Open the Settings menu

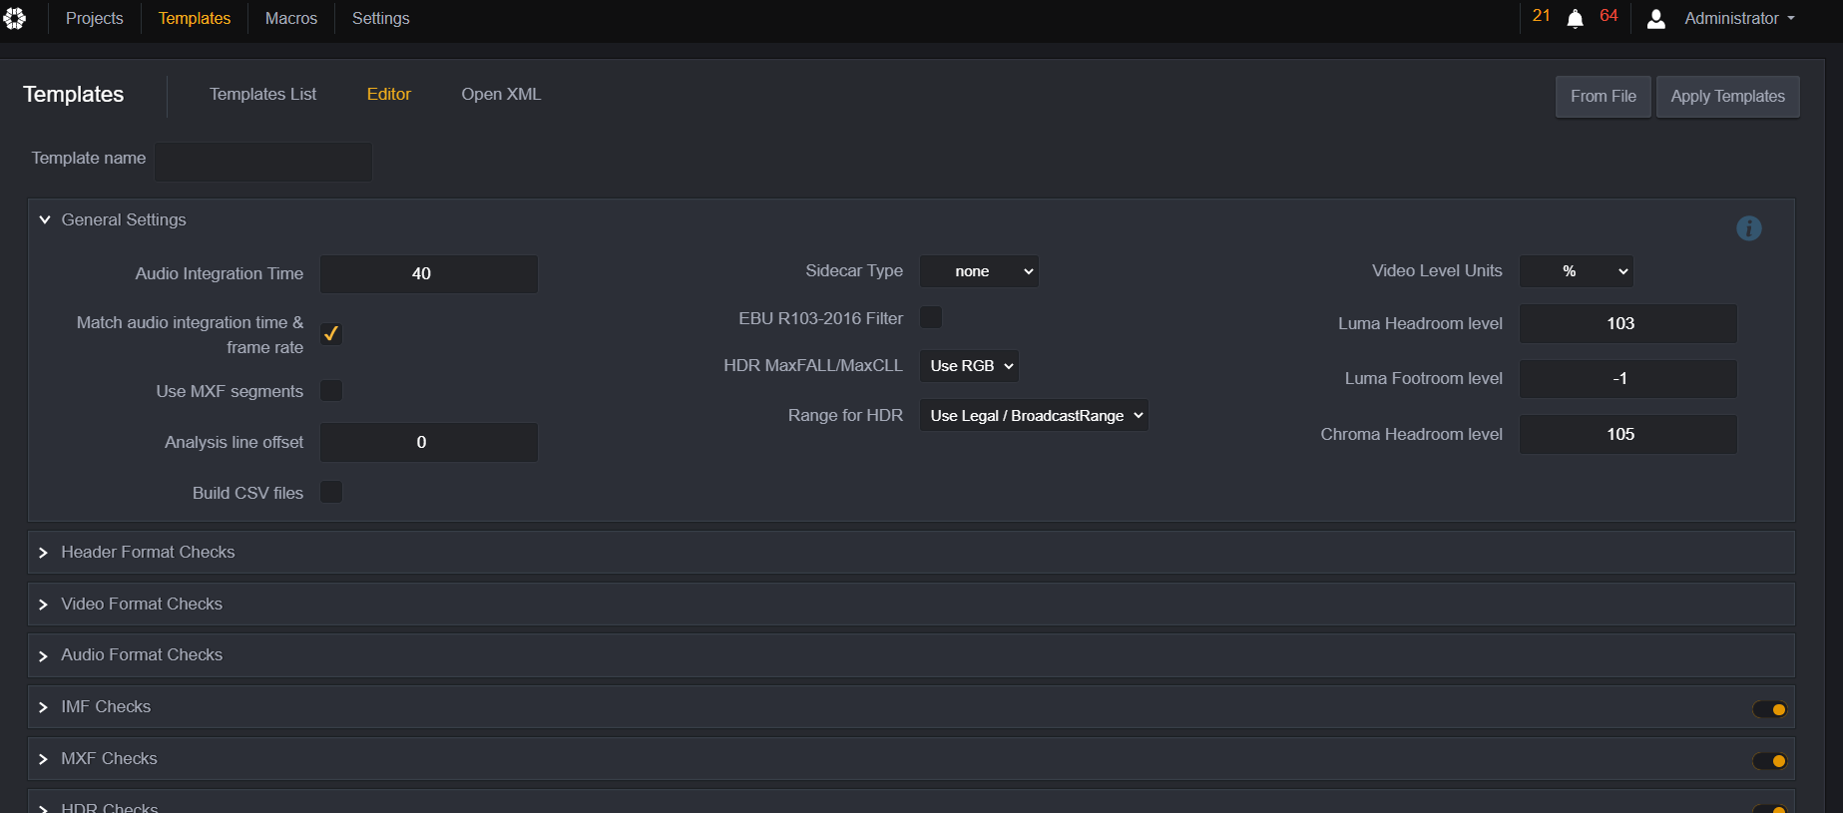[x=381, y=19]
